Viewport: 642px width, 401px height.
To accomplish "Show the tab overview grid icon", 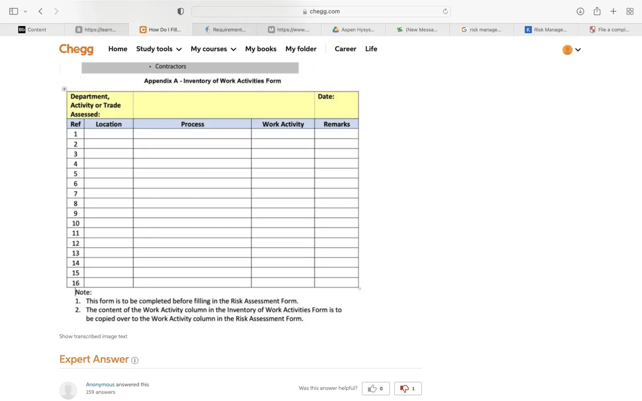I will 630,11.
